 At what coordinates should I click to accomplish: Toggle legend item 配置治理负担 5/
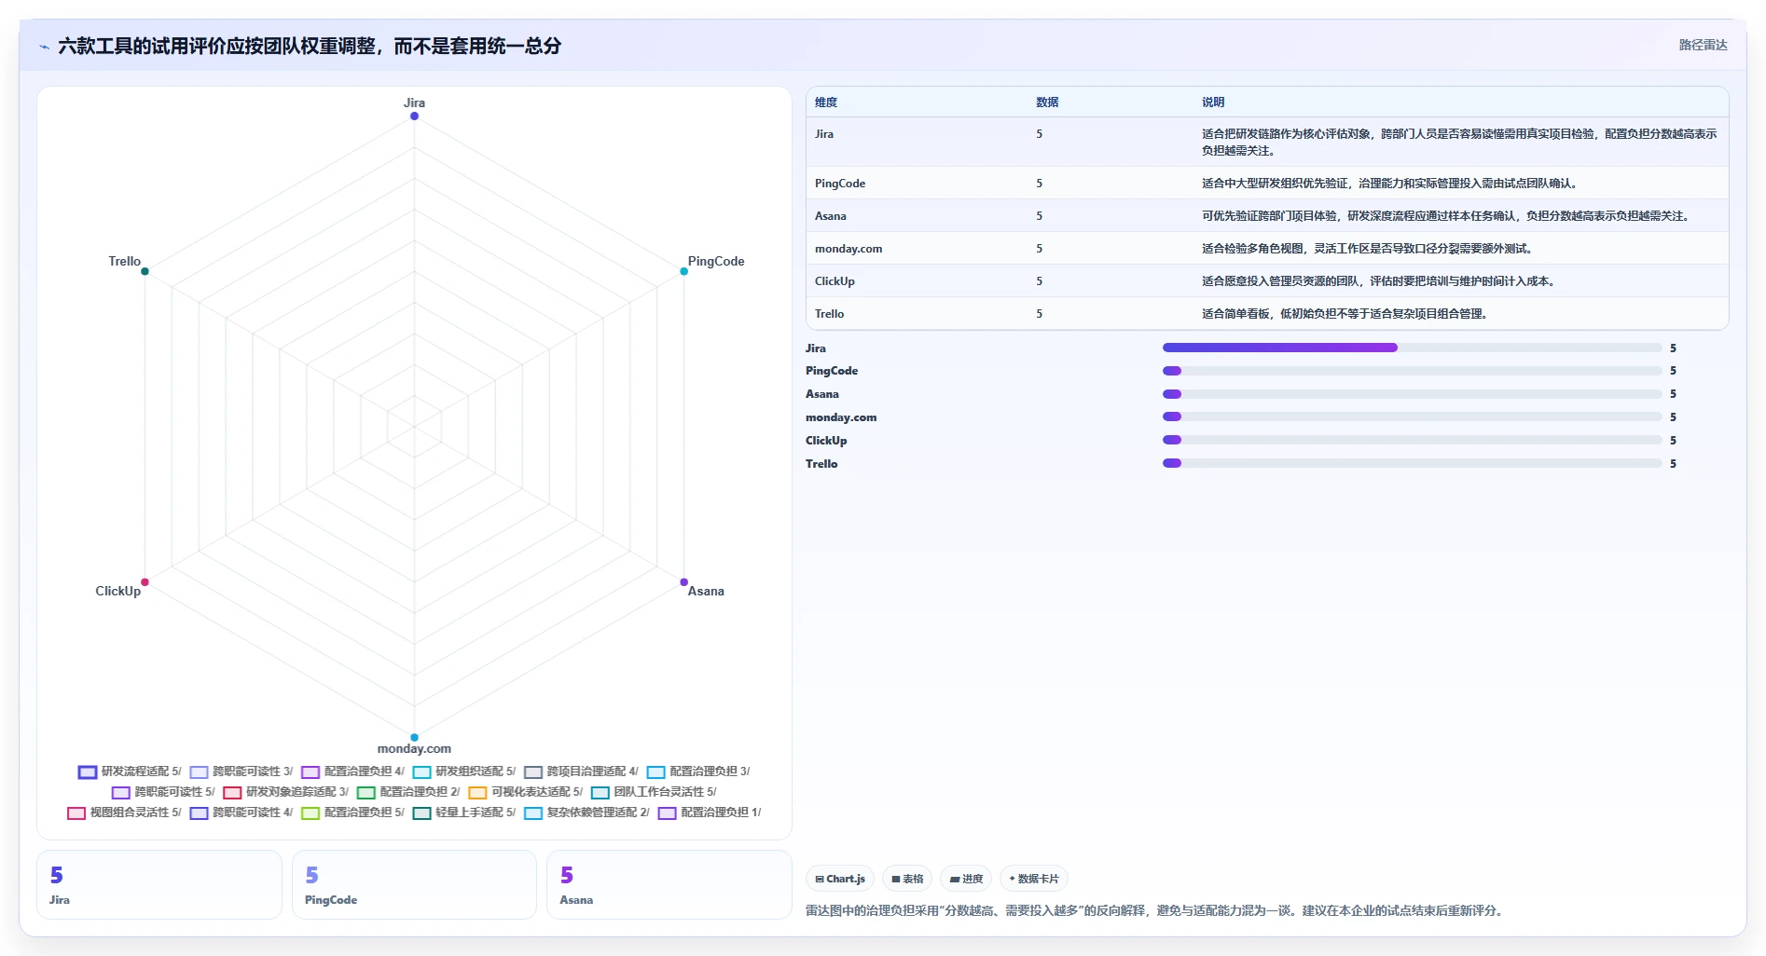tap(352, 813)
